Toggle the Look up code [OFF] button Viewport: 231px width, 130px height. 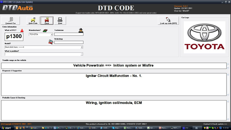click(168, 21)
